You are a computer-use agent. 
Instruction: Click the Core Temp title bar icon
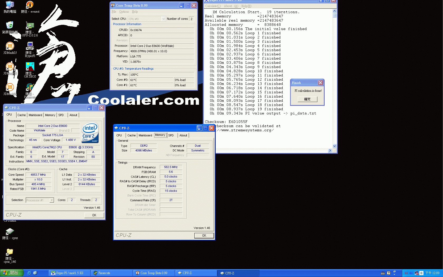113,5
